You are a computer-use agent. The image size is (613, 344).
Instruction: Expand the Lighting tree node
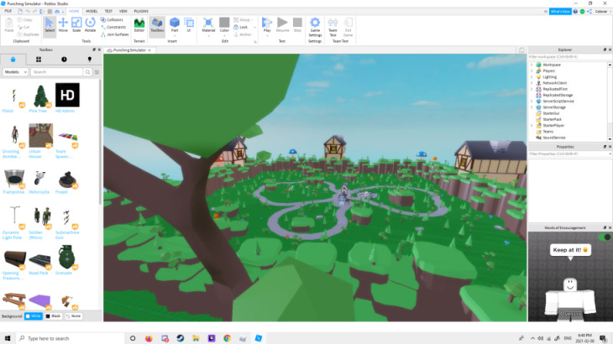point(532,77)
